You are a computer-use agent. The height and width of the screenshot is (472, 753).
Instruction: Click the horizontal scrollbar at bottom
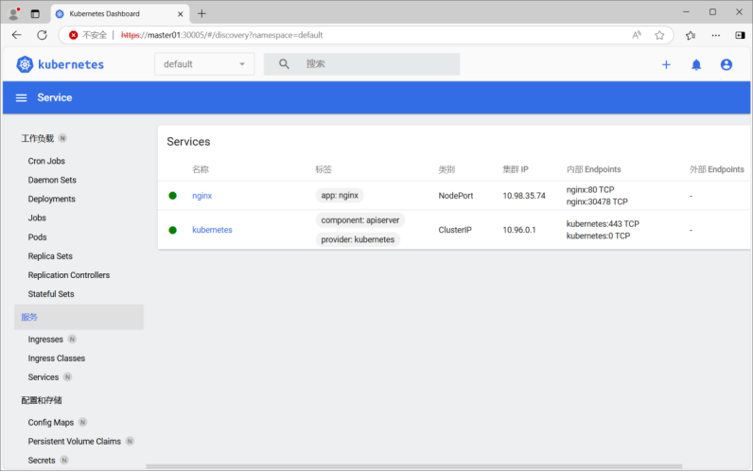pos(414,466)
